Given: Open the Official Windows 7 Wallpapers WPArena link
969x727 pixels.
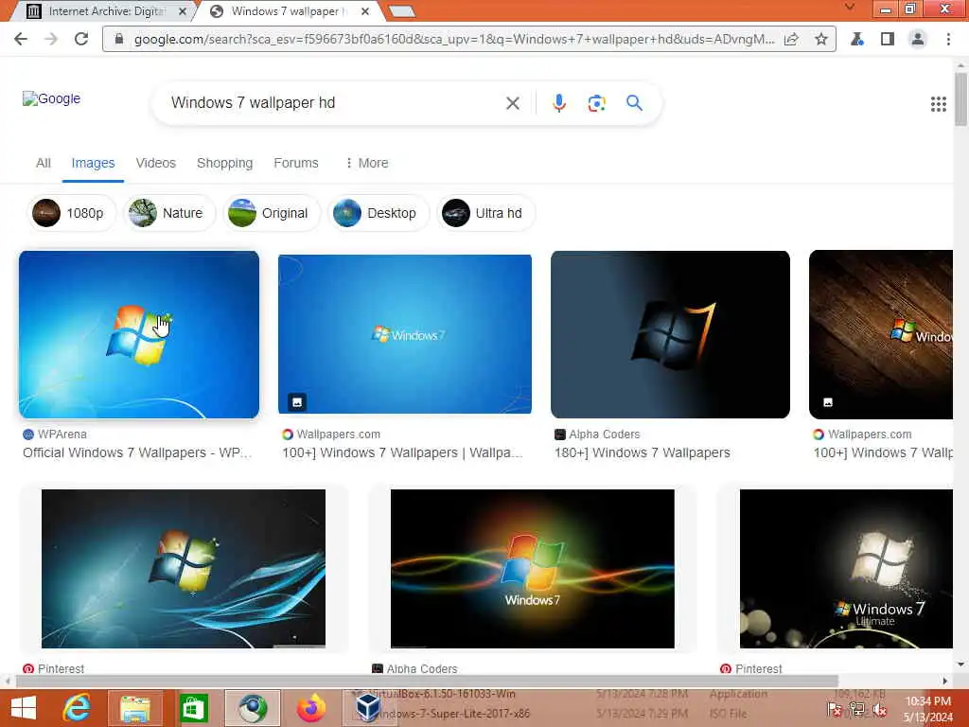Looking at the screenshot, I should (137, 452).
